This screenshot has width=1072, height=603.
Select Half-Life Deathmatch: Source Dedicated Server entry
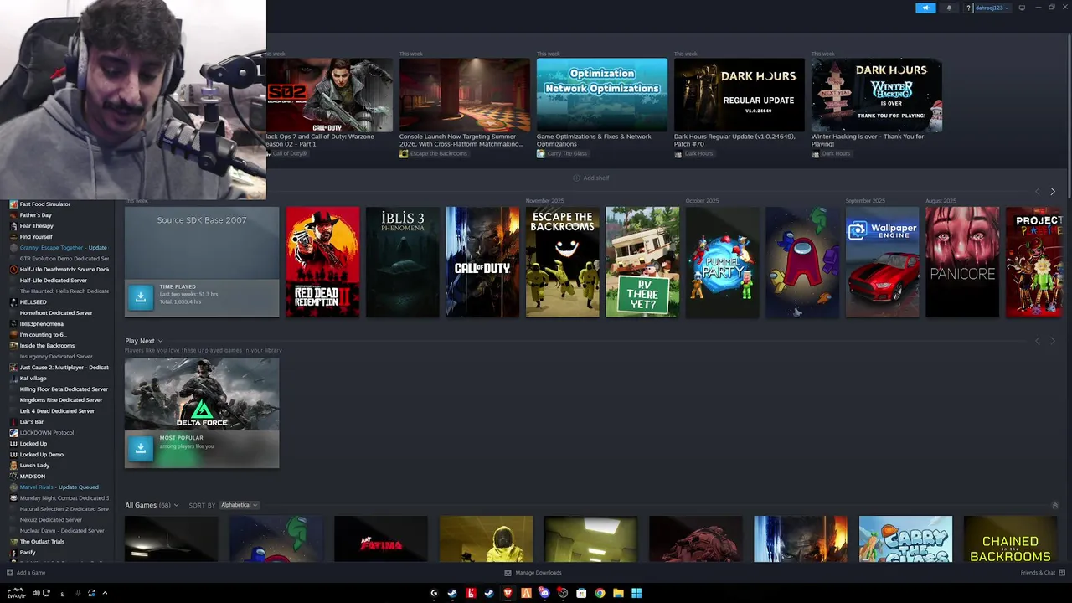(x=64, y=270)
